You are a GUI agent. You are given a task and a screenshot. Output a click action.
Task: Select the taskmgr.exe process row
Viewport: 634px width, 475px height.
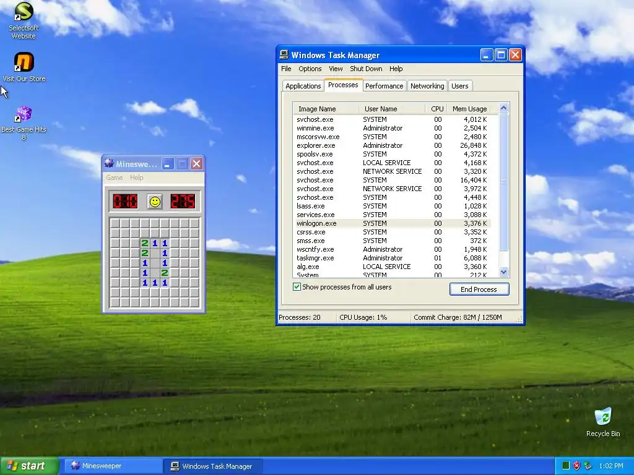[x=392, y=258]
